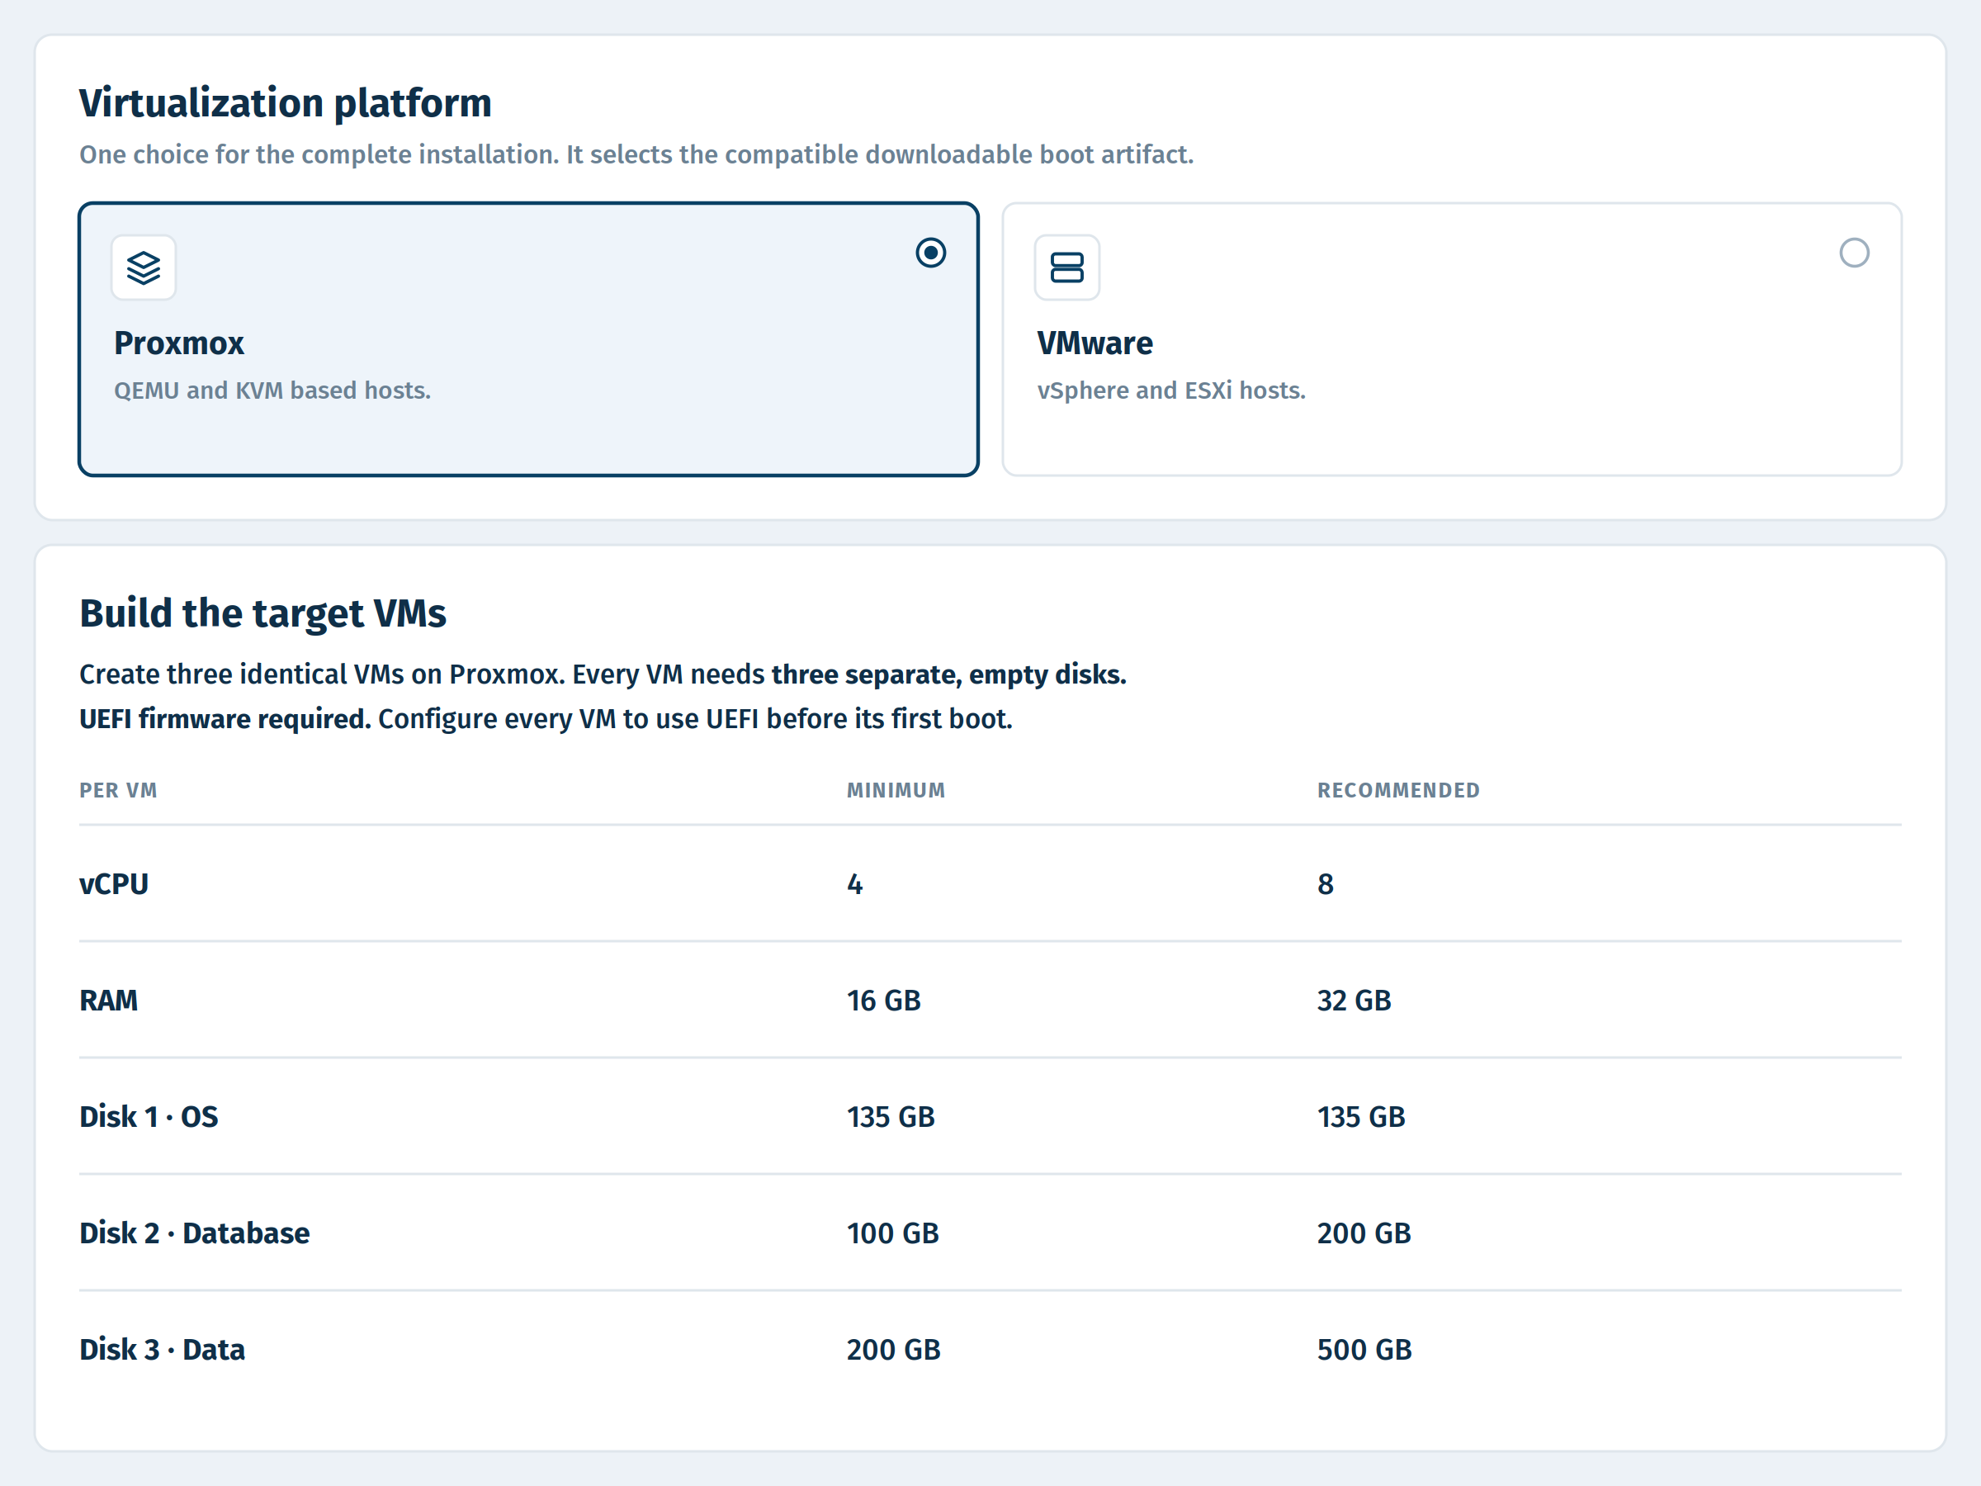Click the VMware server icon
1981x1486 pixels.
point(1066,267)
